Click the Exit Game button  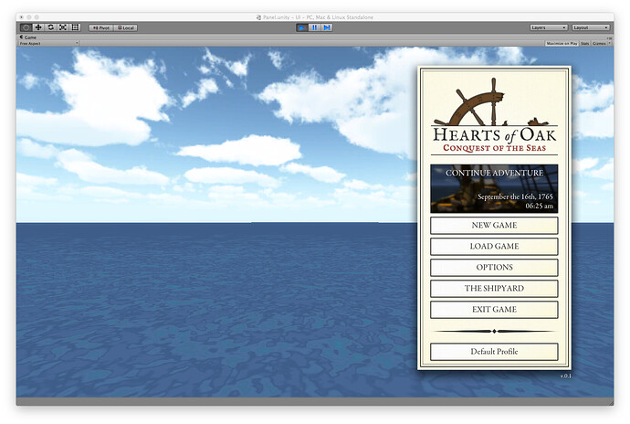[494, 310]
